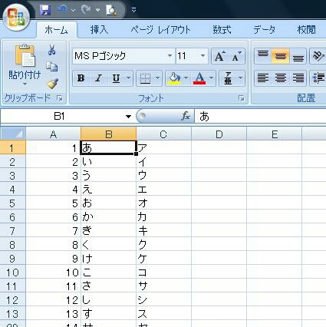
Task: Apply red font color to text
Action: (x=199, y=78)
